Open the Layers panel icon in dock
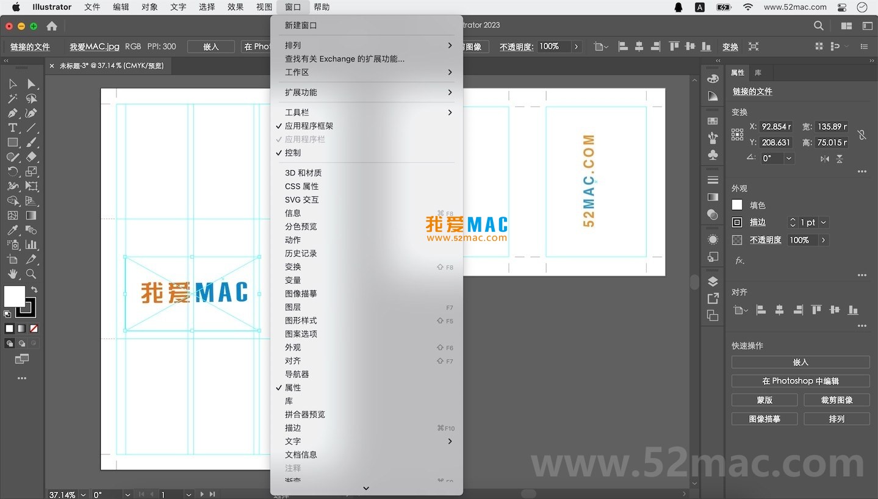 [713, 281]
